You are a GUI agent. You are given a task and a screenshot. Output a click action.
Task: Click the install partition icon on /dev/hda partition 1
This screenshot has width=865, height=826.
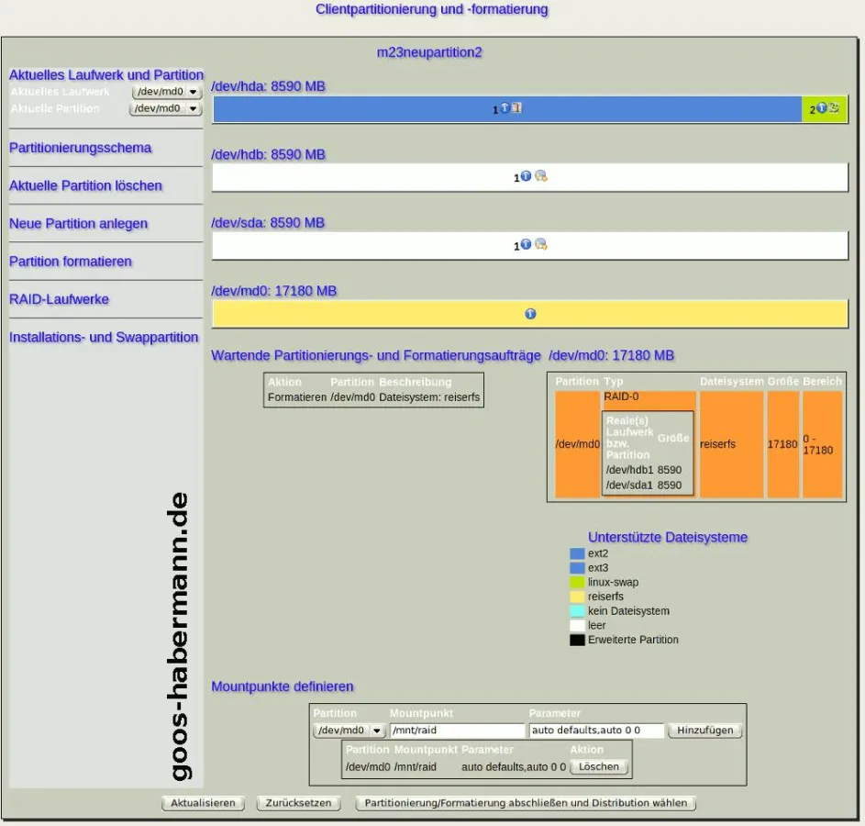click(516, 108)
